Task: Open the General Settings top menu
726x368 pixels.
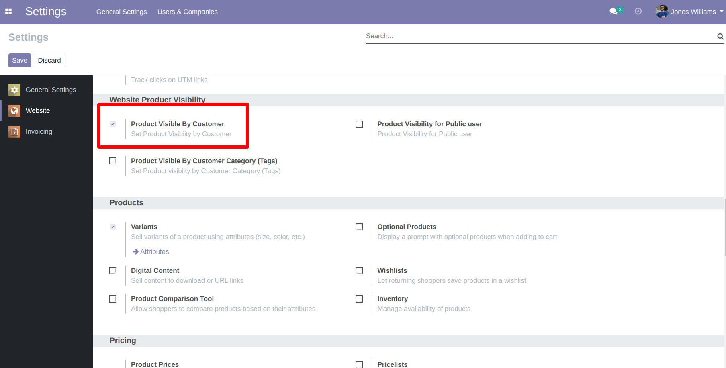Action: (x=121, y=12)
